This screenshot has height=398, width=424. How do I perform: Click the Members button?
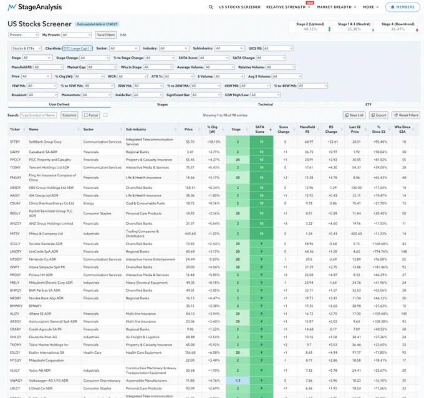[x=402, y=7]
